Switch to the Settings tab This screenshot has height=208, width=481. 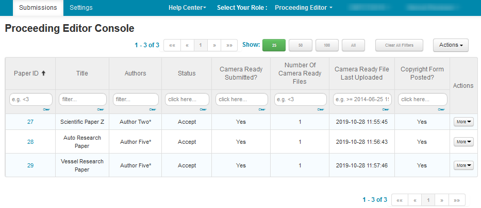(81, 8)
